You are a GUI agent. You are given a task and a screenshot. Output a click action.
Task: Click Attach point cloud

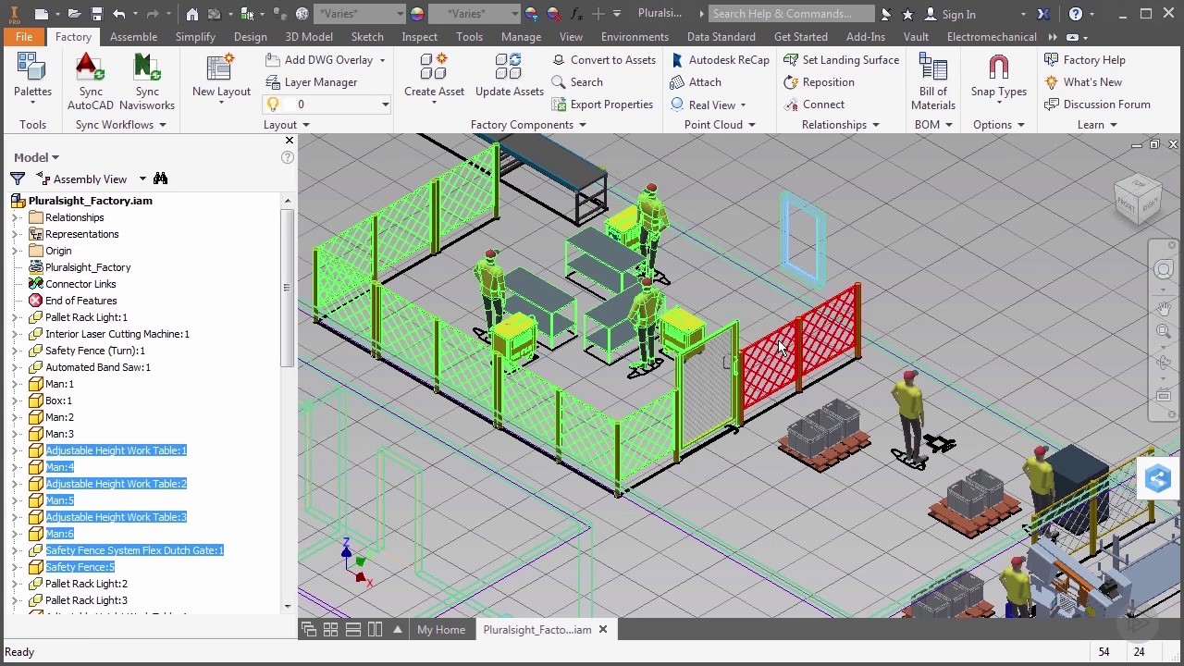696,81
